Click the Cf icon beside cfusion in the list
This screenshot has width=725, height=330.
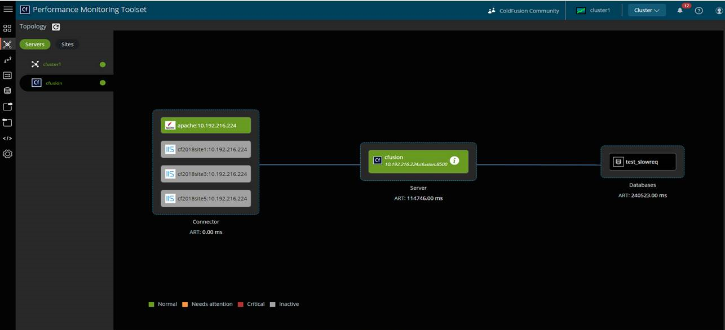(x=37, y=83)
